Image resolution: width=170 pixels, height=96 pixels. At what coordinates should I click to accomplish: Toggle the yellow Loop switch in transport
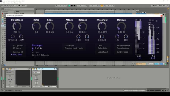click(102, 6)
